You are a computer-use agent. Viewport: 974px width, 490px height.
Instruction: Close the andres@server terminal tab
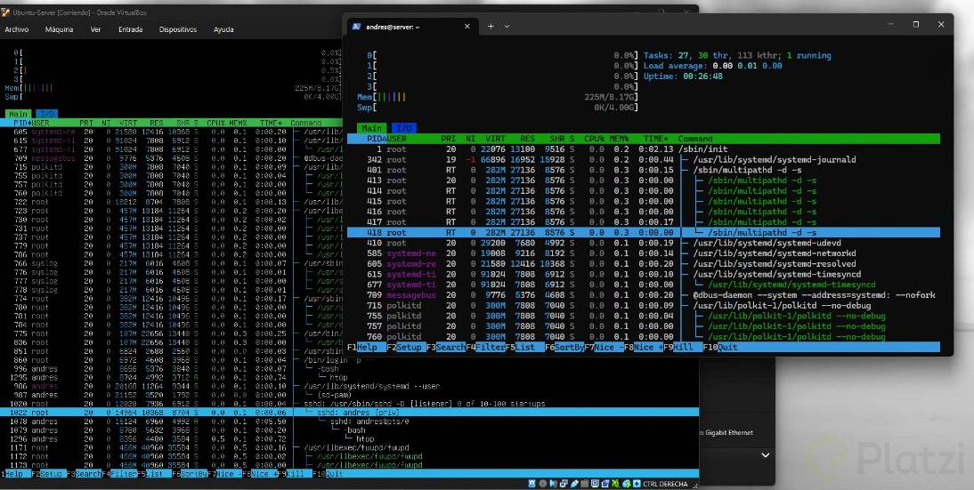pyautogui.click(x=466, y=27)
